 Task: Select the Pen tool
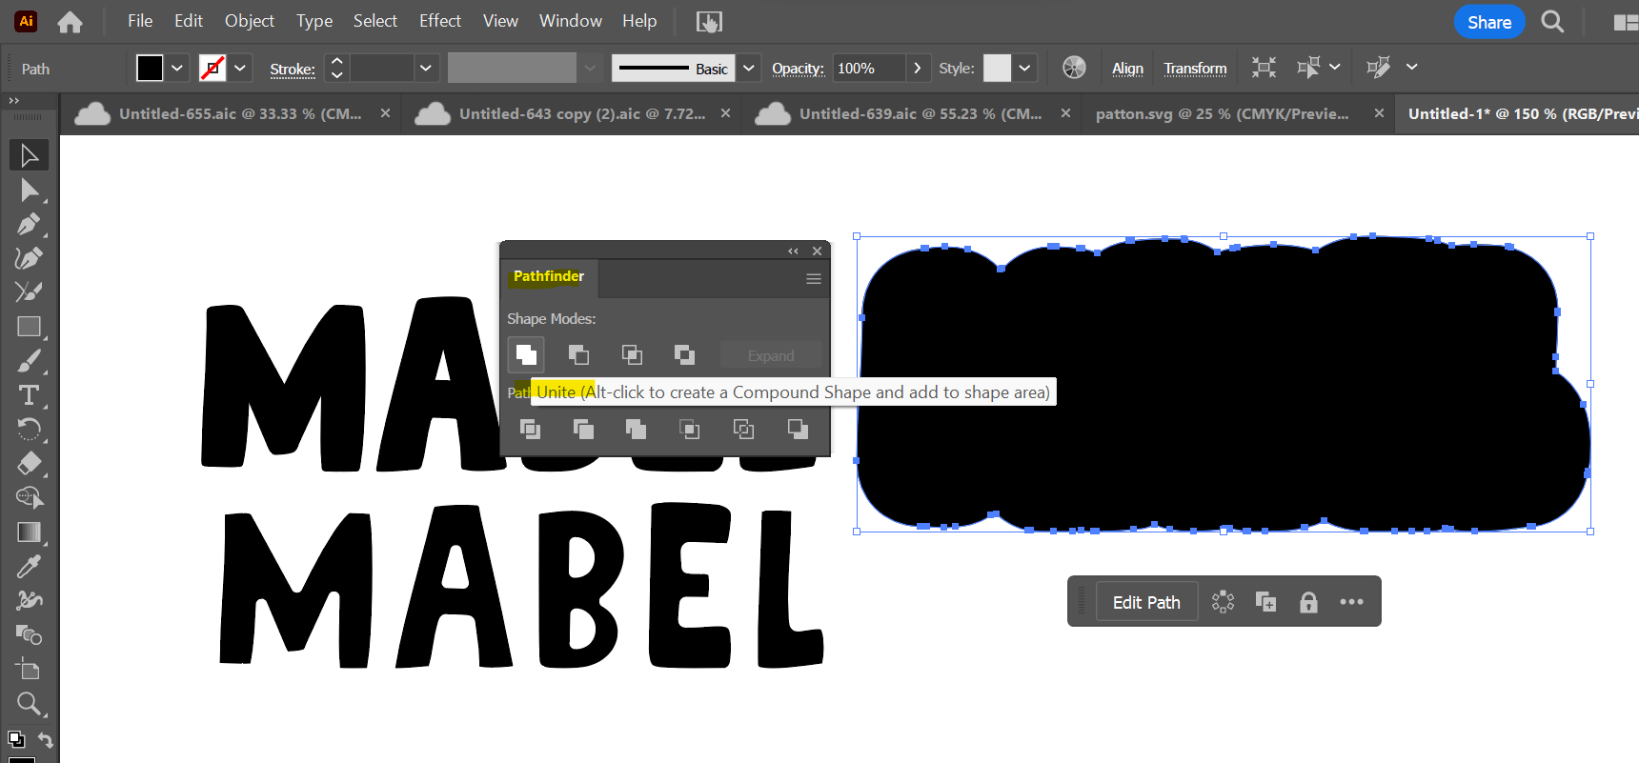[x=29, y=224]
